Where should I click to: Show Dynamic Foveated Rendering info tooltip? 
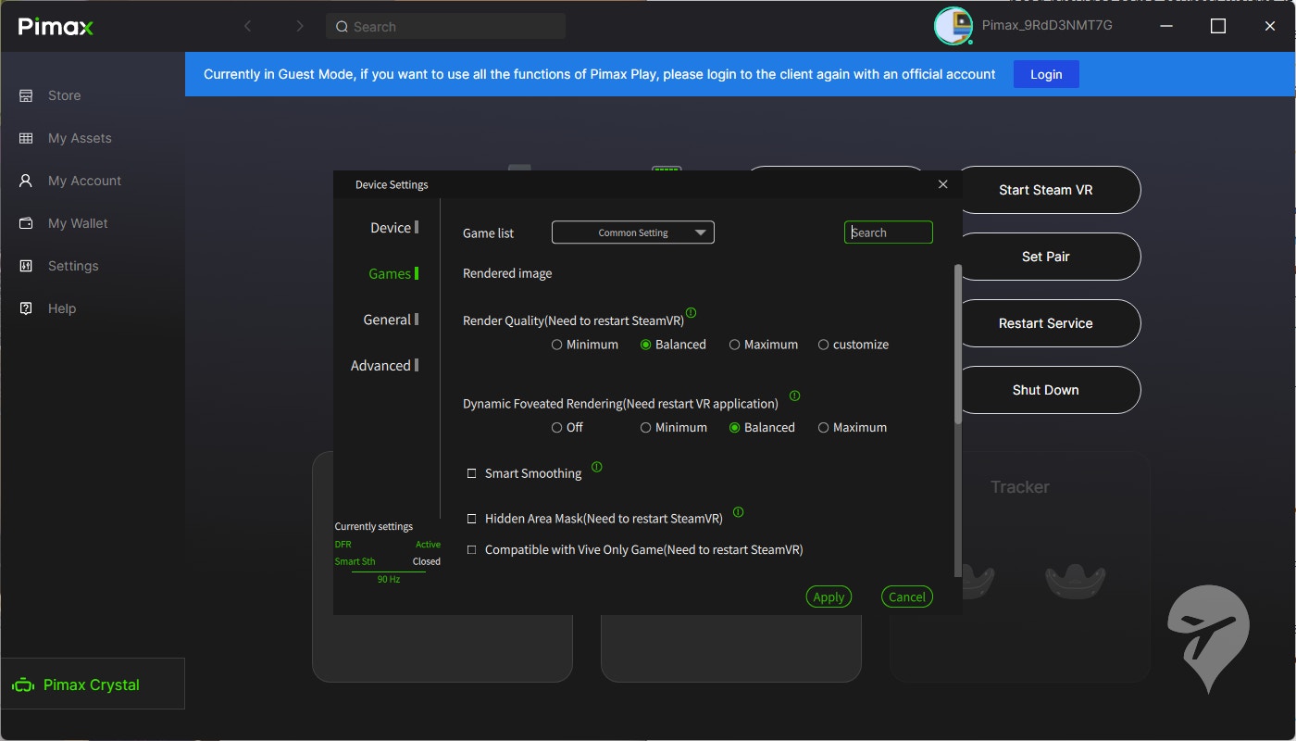794,396
